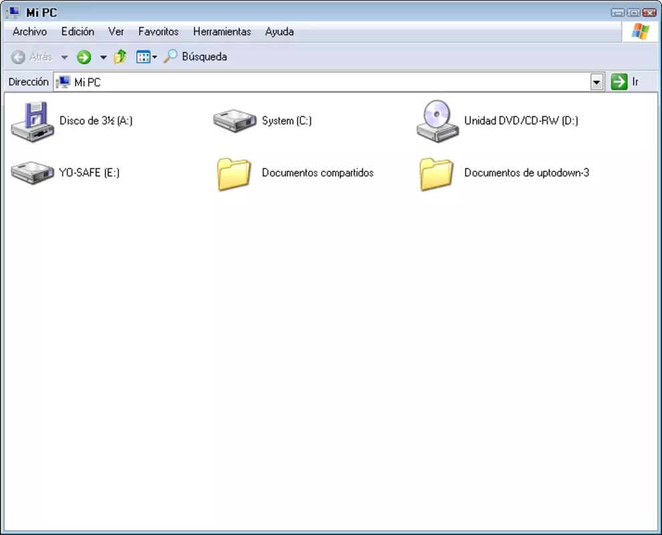Click the Up one level folder icon
The height and width of the screenshot is (535, 662).
click(x=120, y=57)
